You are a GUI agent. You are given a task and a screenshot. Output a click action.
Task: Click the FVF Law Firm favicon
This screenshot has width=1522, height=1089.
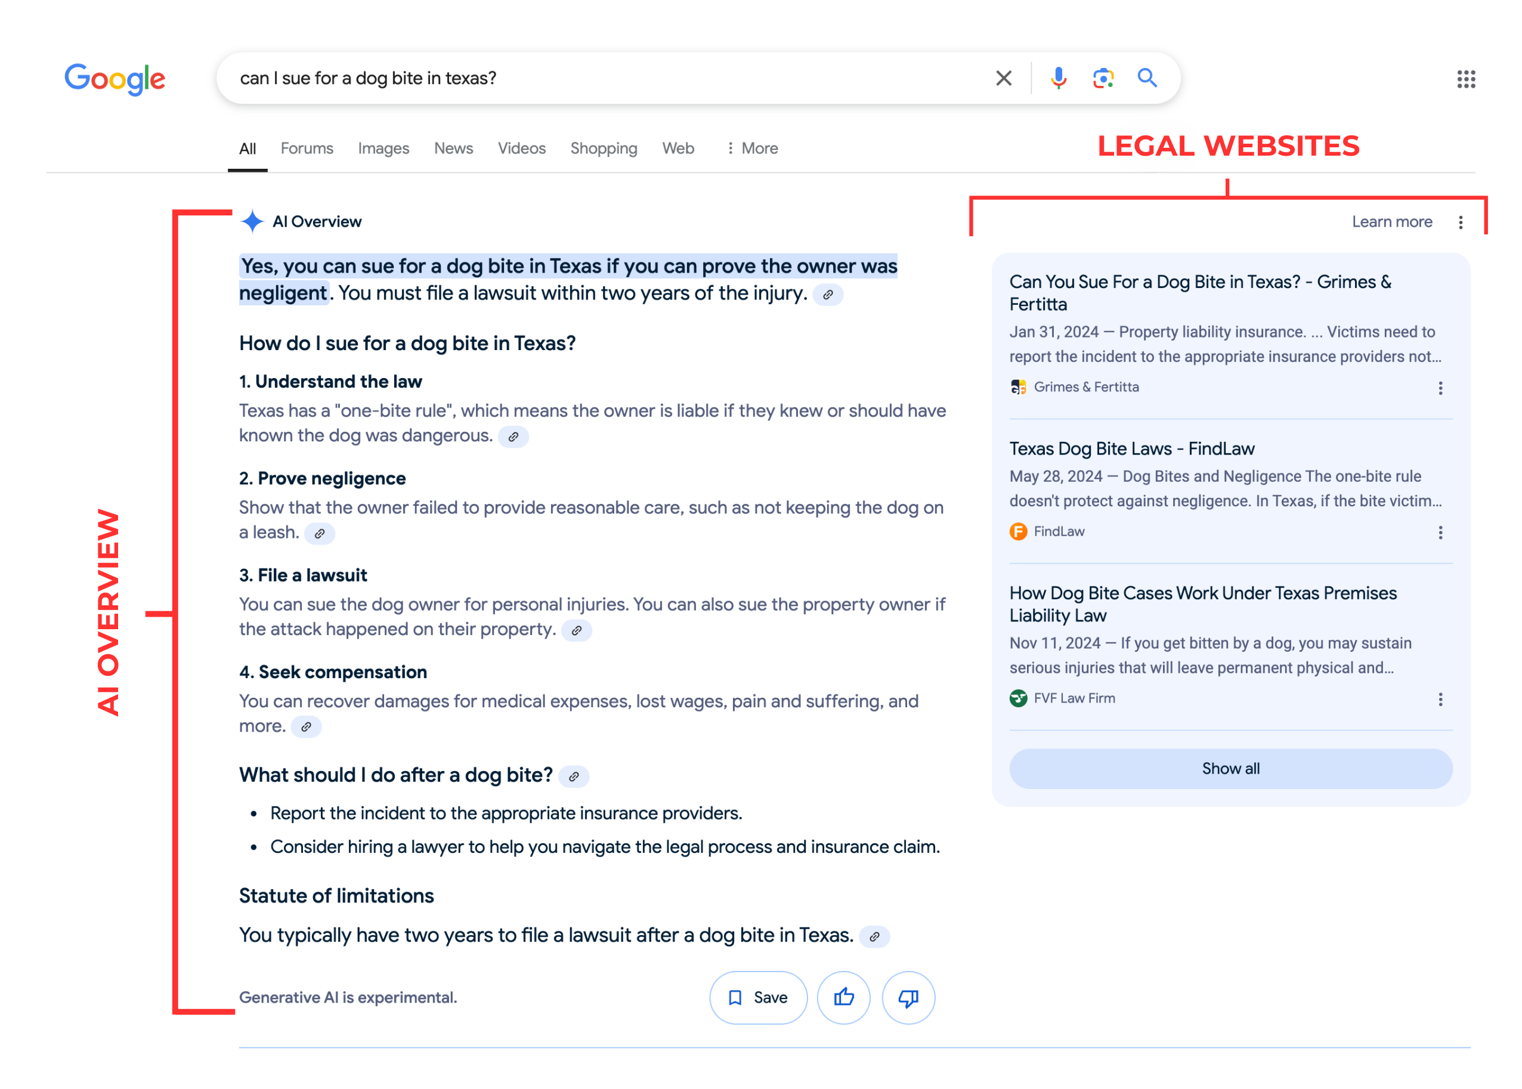point(1019,698)
